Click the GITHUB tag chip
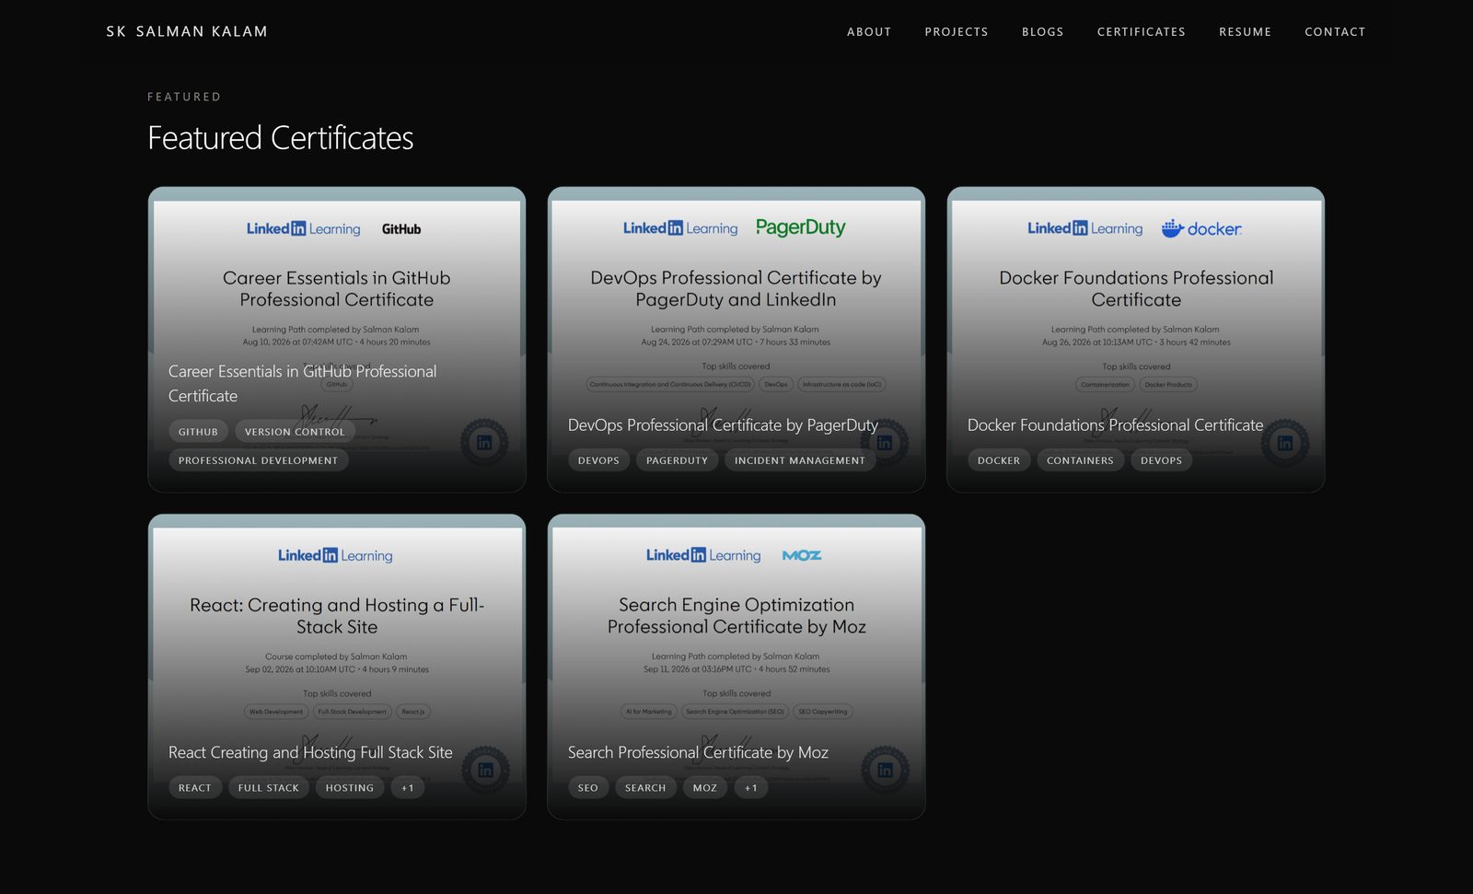 pyautogui.click(x=198, y=432)
